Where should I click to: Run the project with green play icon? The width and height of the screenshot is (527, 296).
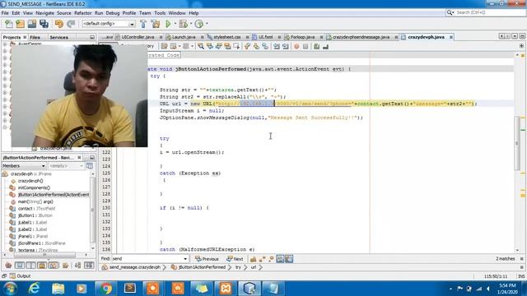168,24
